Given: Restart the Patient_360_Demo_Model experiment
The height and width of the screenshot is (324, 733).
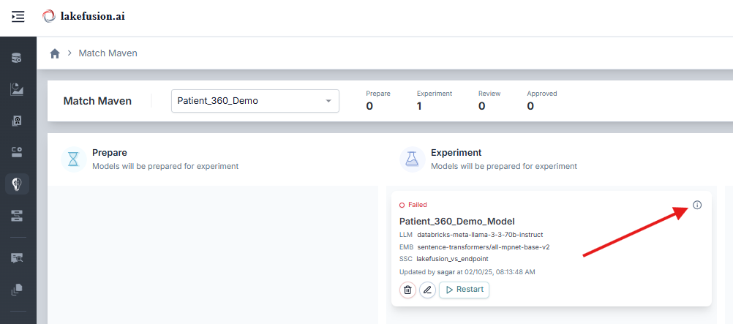Looking at the screenshot, I should pyautogui.click(x=465, y=290).
